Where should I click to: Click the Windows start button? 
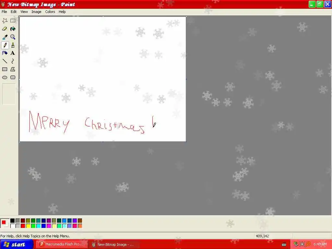17,244
